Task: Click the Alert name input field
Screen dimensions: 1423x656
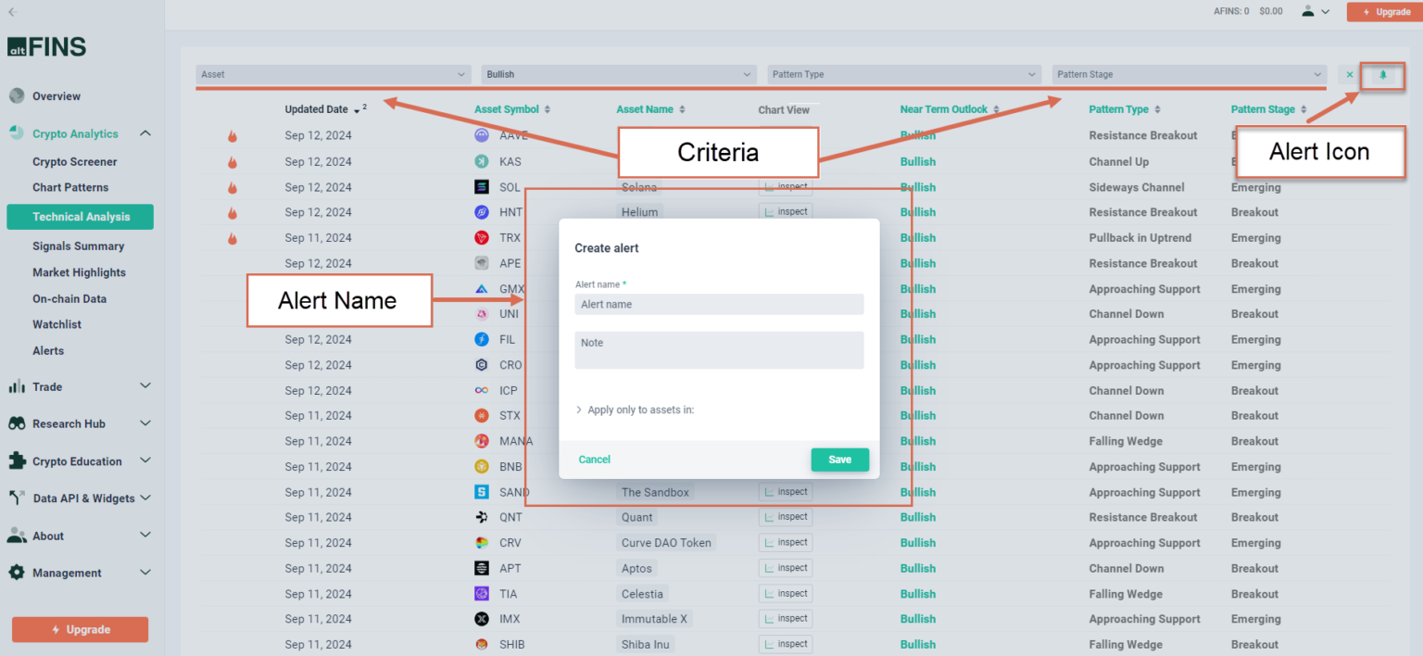Action: pyautogui.click(x=718, y=304)
